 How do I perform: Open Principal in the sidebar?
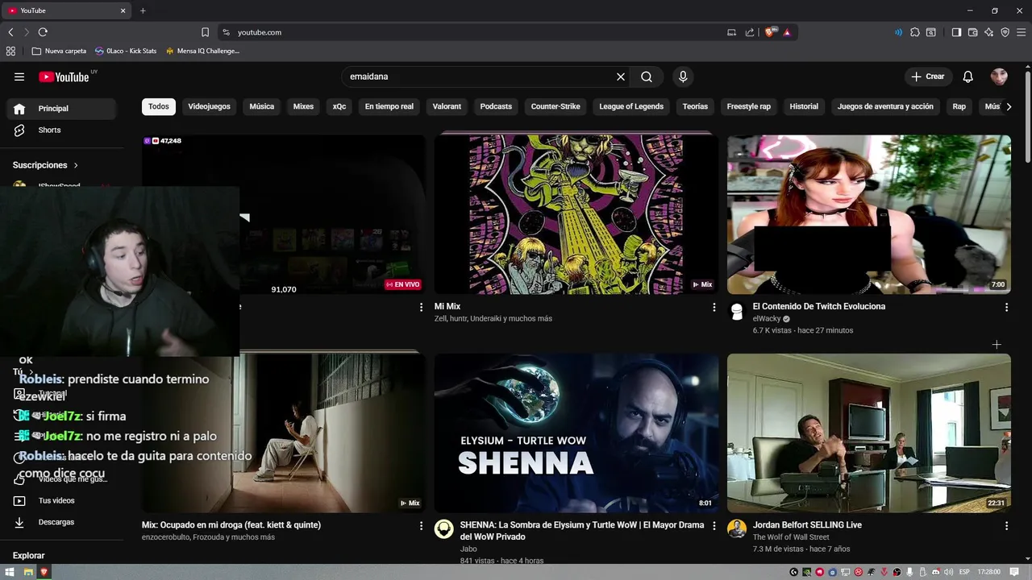(x=60, y=109)
